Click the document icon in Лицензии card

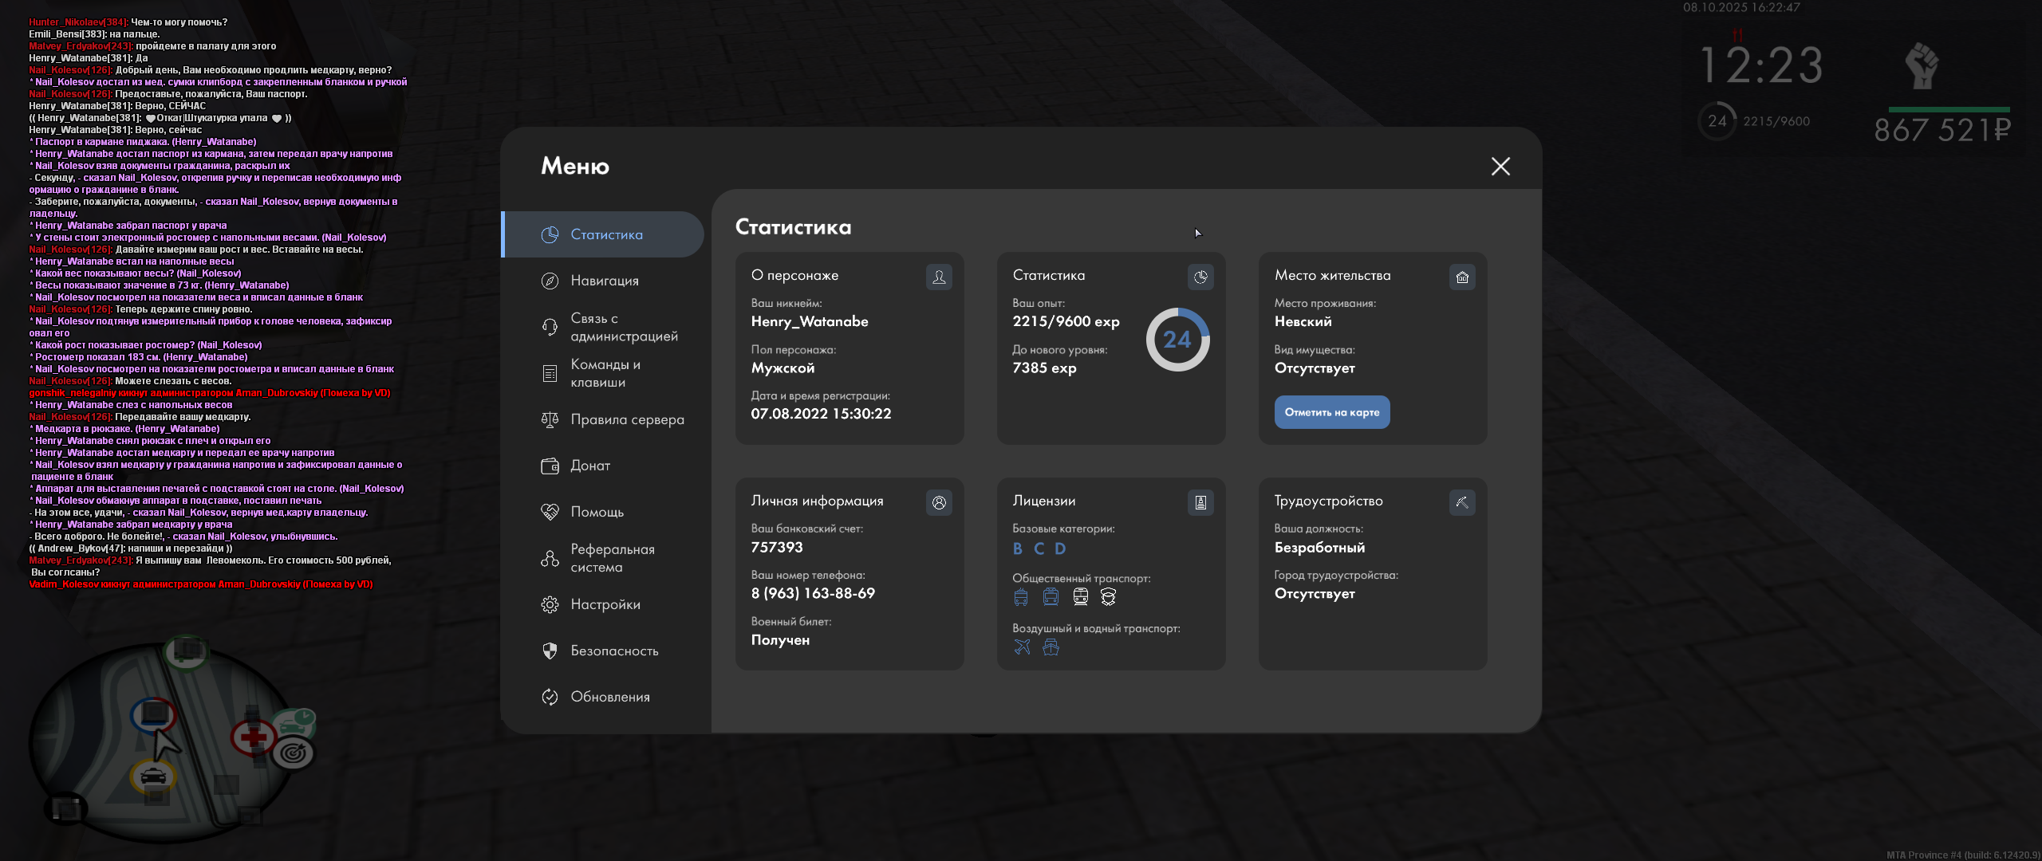point(1200,502)
